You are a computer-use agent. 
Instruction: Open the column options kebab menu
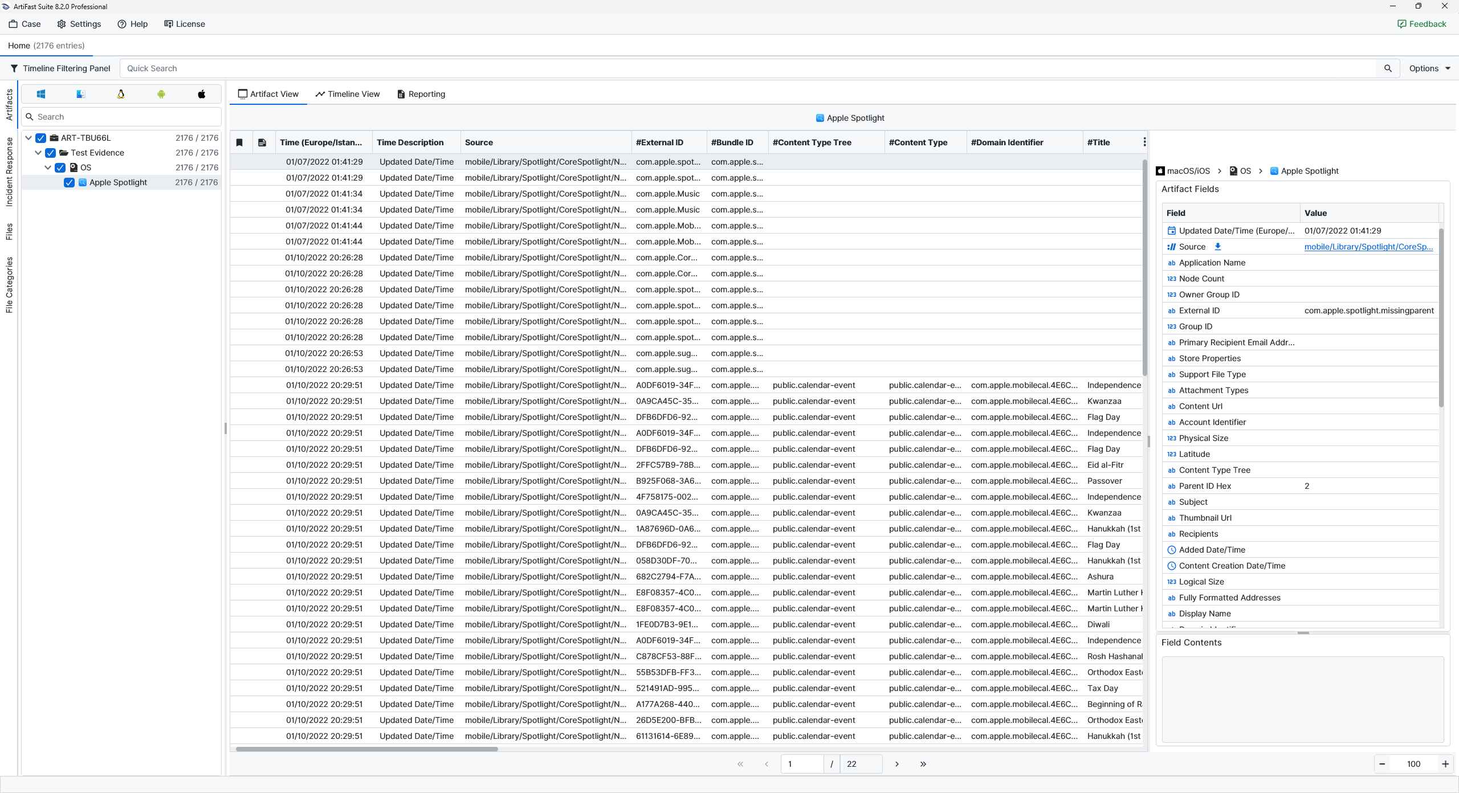pyautogui.click(x=1144, y=142)
